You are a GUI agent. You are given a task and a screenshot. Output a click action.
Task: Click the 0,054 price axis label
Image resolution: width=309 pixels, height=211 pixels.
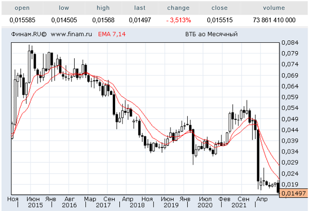(x=290, y=108)
